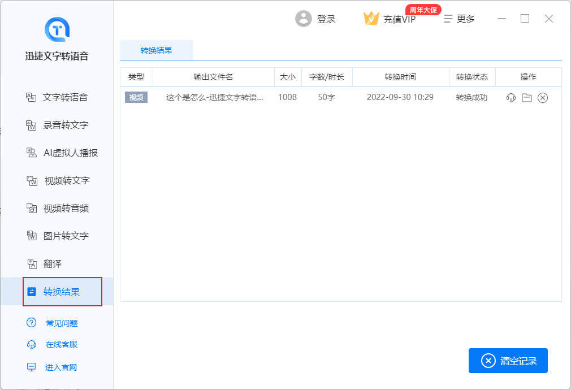Viewport: 571px width, 390px height.
Task: Open the 更多 menu
Action: [x=459, y=19]
